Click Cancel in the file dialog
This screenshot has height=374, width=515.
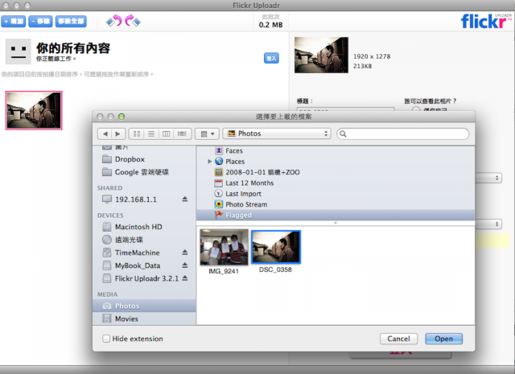pos(398,339)
